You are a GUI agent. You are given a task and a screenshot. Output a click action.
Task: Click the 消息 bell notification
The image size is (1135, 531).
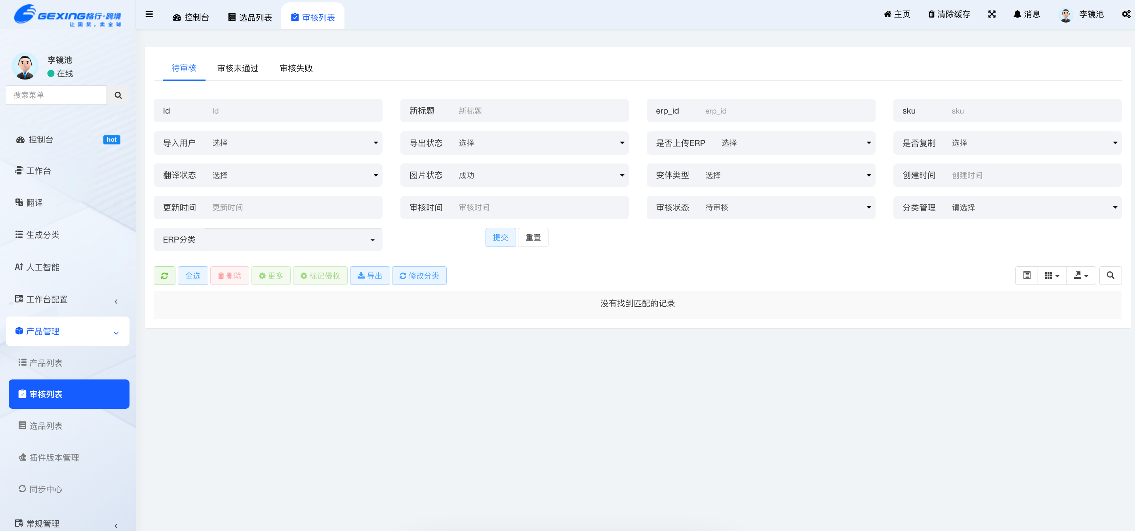tap(1026, 14)
